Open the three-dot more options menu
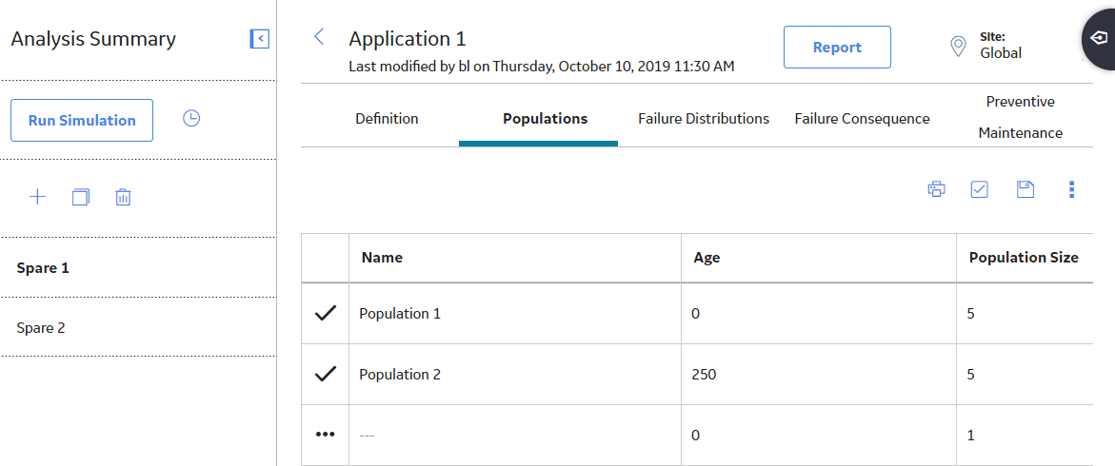This screenshot has width=1115, height=466. tap(1071, 189)
